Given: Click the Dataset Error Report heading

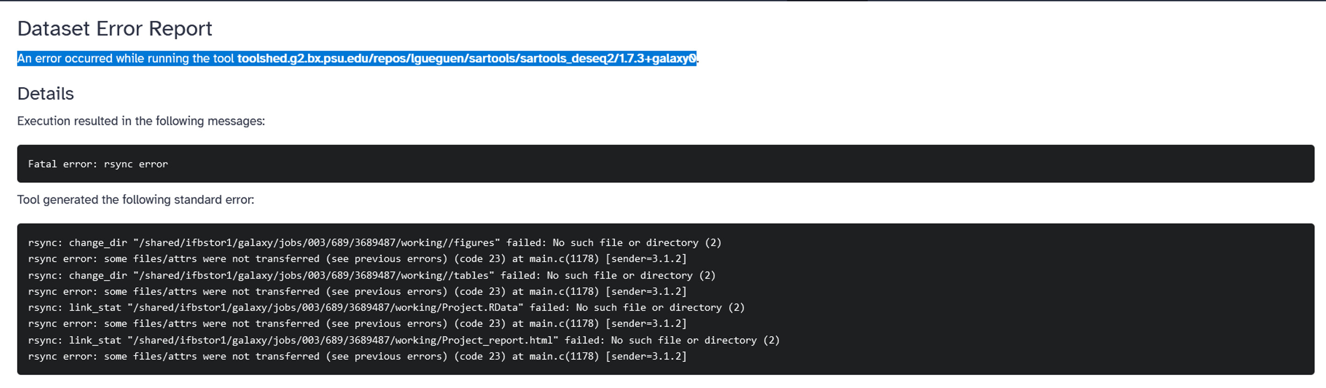Looking at the screenshot, I should 114,28.
